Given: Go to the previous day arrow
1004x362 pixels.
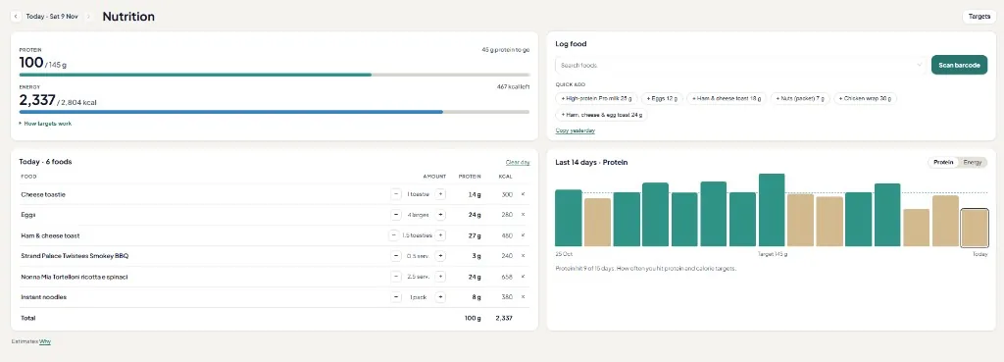Looking at the screenshot, I should pos(16,16).
